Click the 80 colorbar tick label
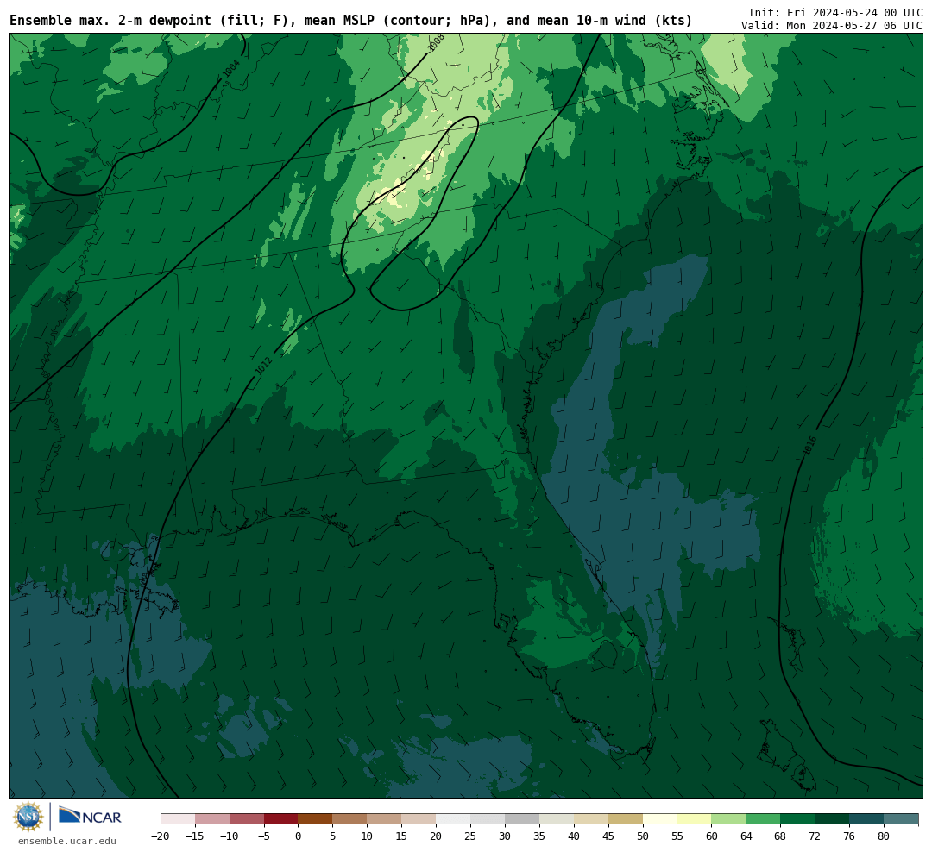 click(x=885, y=836)
